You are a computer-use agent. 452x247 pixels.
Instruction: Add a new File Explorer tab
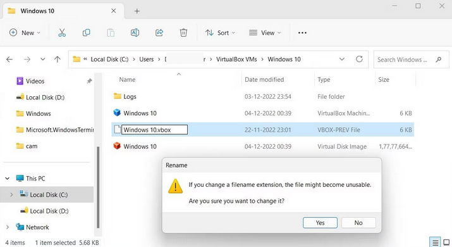(137, 11)
